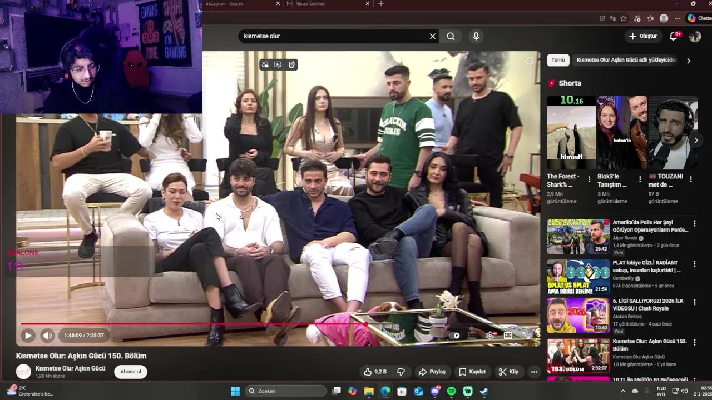Close the instagram - Search tab

278,3
